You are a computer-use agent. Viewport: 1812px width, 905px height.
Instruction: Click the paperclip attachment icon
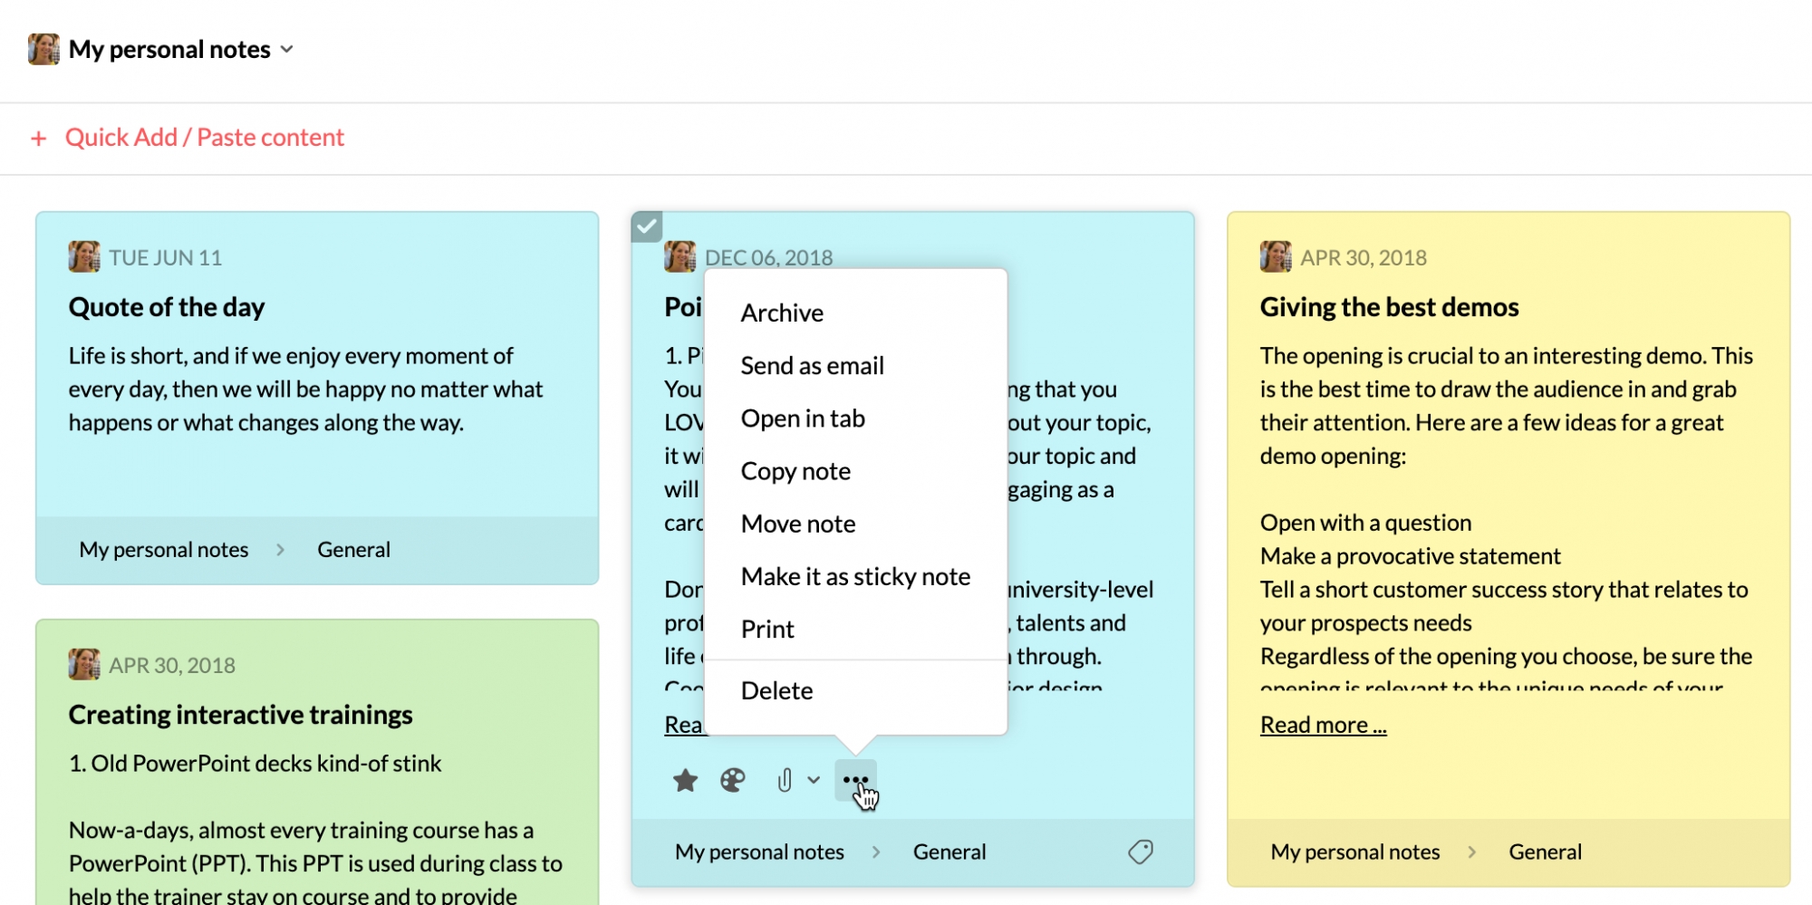[x=785, y=780]
